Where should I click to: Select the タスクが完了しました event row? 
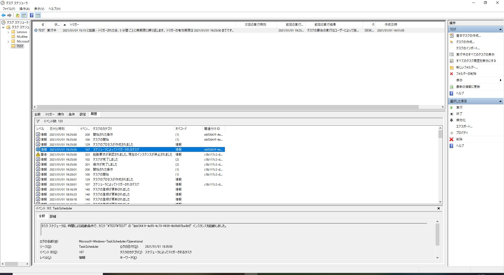point(130,160)
